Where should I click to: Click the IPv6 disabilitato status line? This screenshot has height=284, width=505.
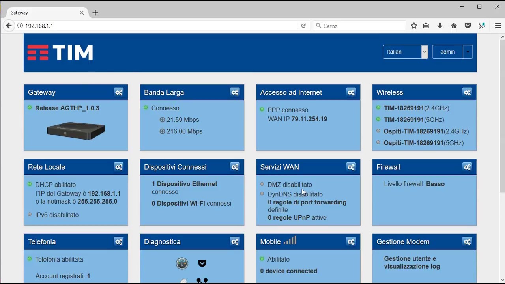[57, 215]
